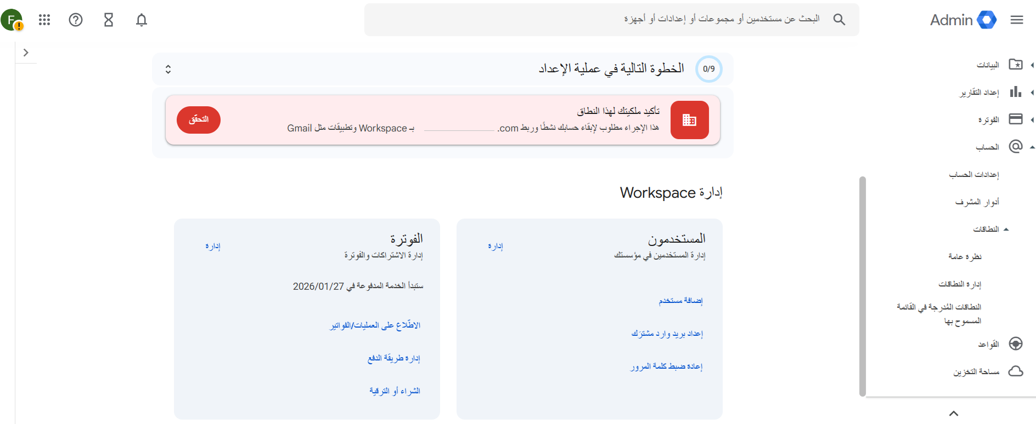Click the 2026/01/27 paid service date
Screen dimensions: 1036x424
(318, 287)
